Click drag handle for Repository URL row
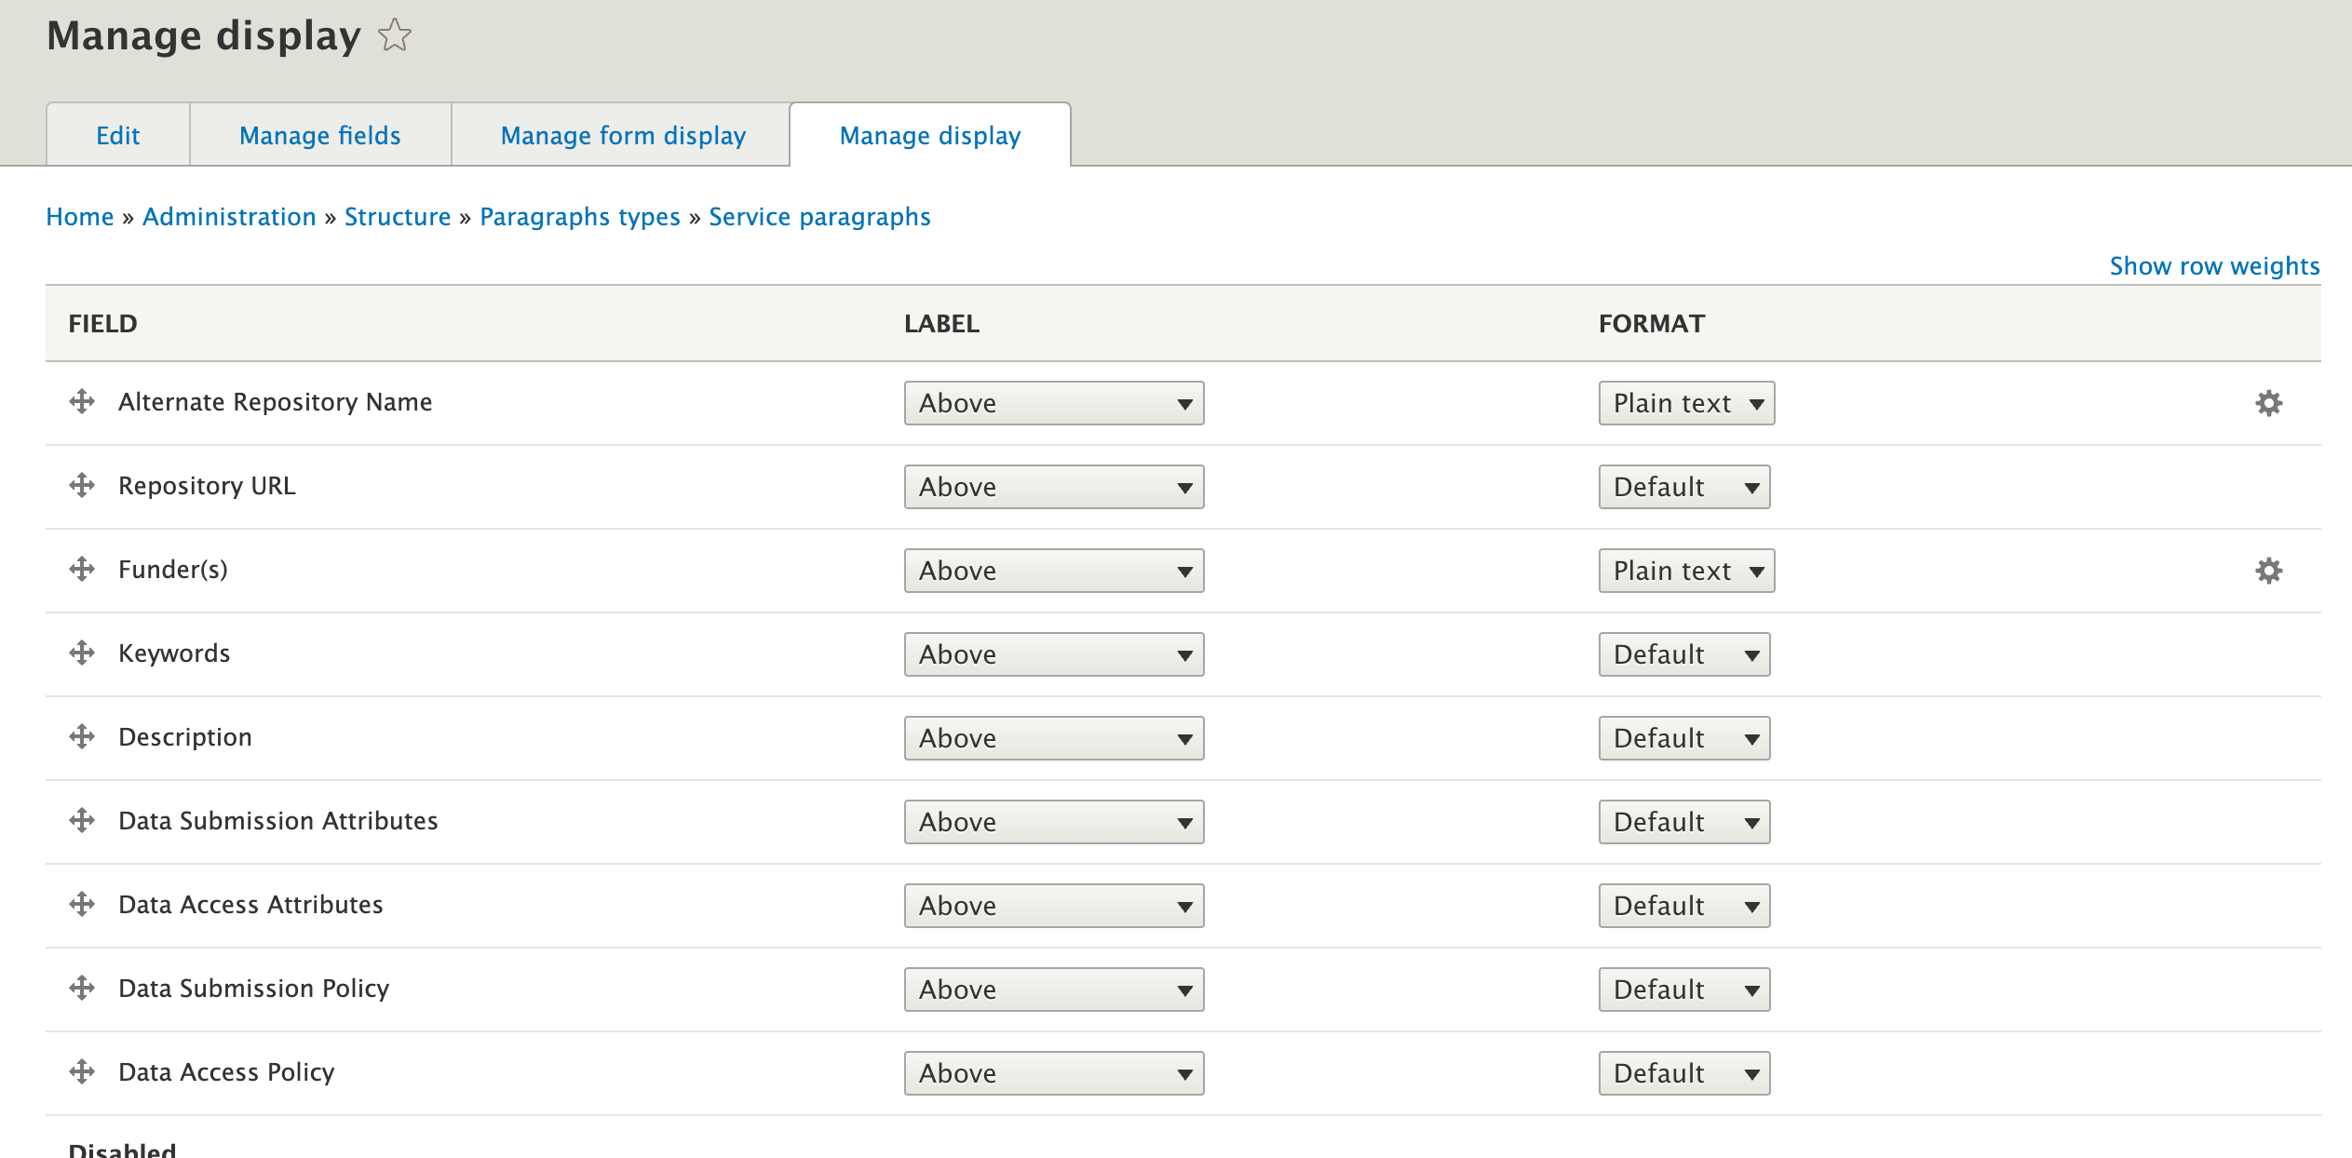 [82, 486]
